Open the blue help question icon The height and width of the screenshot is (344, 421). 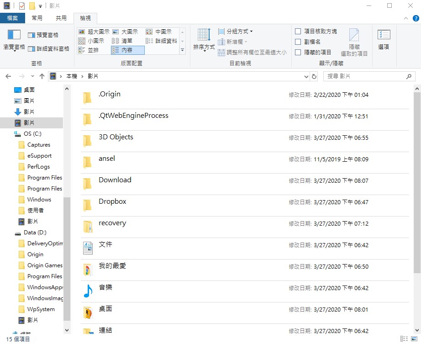[x=416, y=18]
